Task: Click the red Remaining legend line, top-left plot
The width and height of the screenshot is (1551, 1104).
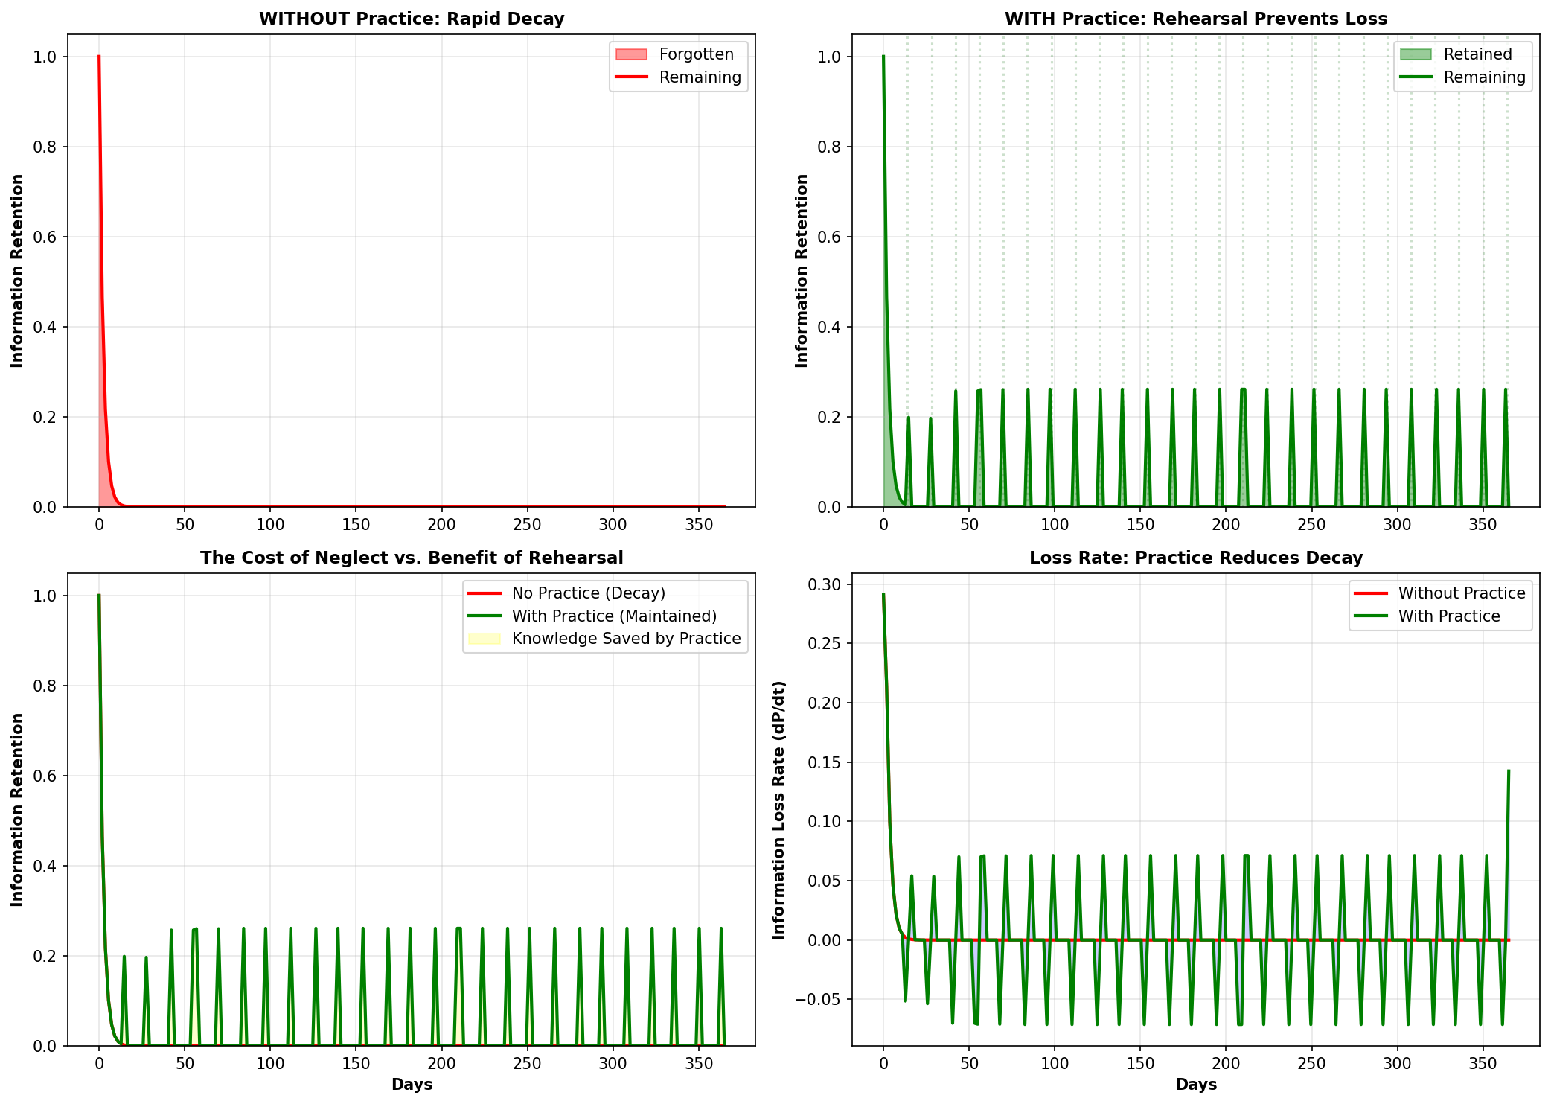Action: click(x=631, y=77)
